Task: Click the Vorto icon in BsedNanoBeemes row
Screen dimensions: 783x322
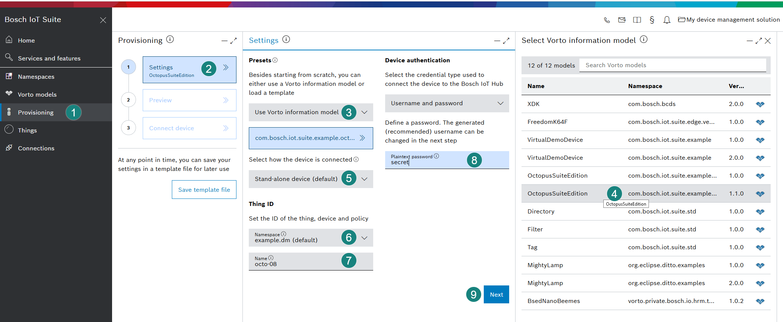Action: [760, 301]
